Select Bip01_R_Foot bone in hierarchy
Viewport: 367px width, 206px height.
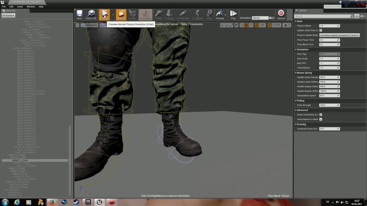(21, 174)
